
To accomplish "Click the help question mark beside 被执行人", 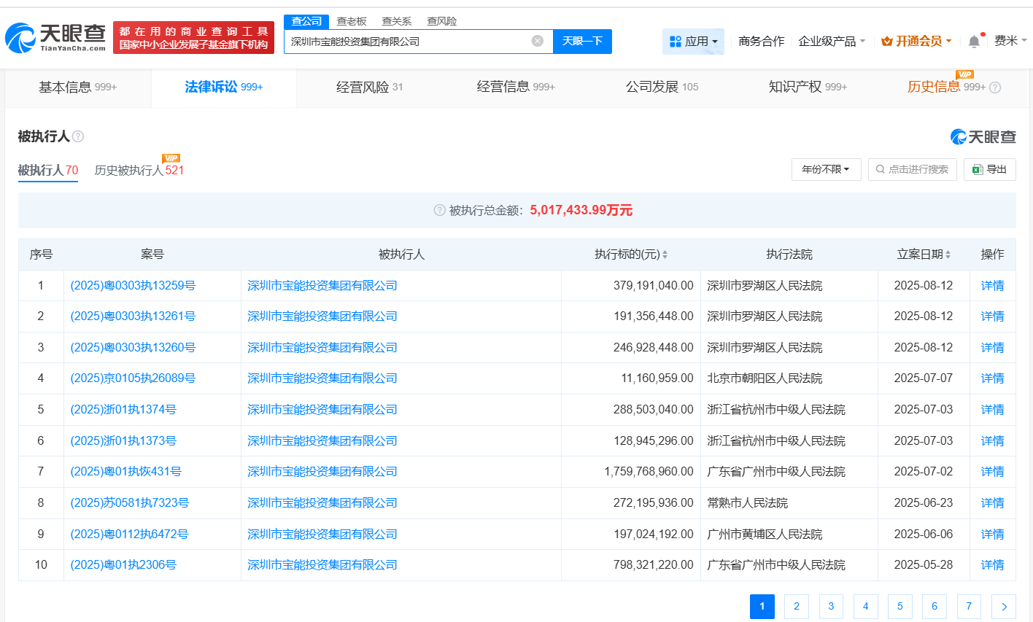I will point(78,136).
